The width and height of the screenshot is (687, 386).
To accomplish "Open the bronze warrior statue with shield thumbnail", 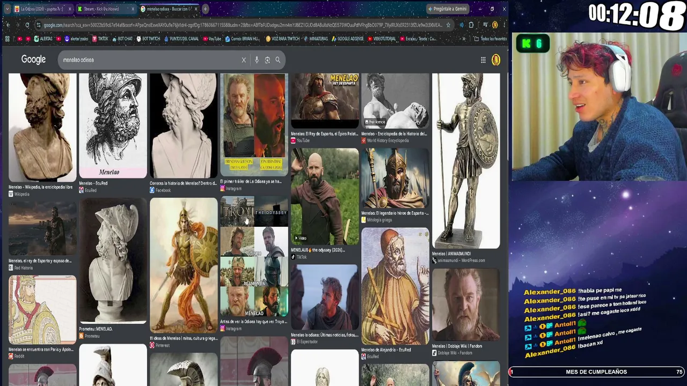I will 466,161.
